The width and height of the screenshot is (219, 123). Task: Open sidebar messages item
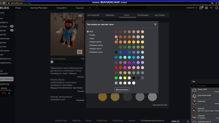coord(7,26)
